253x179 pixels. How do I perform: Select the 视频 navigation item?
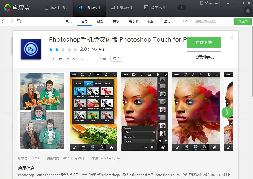[151, 21]
